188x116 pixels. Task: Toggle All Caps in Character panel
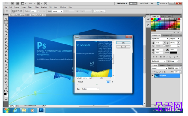tap(161, 57)
